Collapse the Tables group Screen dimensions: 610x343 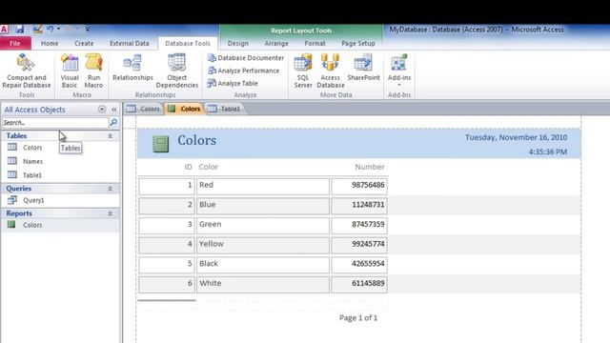coord(111,136)
